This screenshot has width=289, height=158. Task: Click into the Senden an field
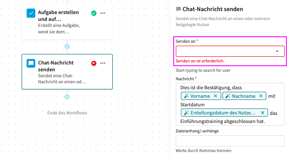[230, 51]
